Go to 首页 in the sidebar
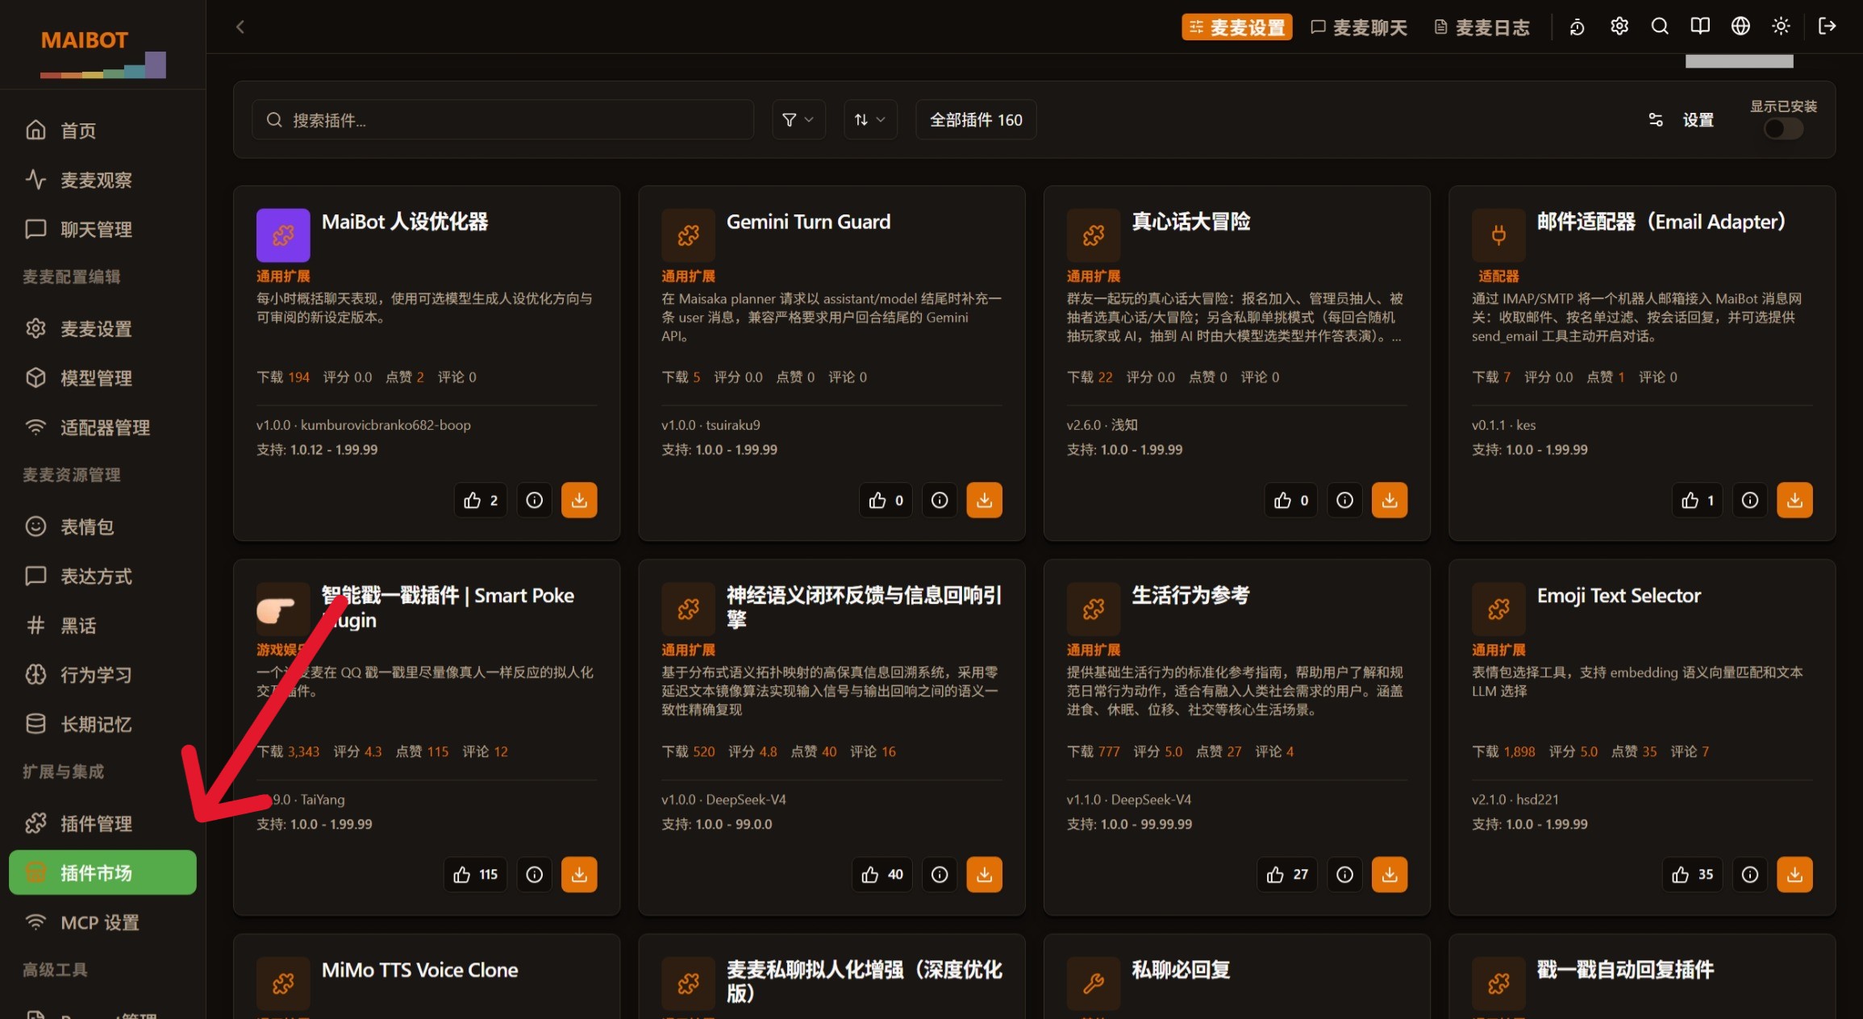The image size is (1863, 1019). point(102,130)
